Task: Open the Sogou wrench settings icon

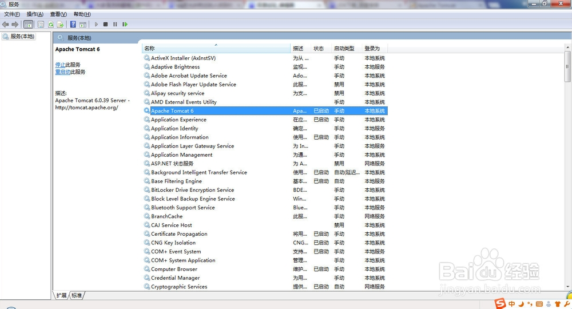Action: click(x=567, y=304)
